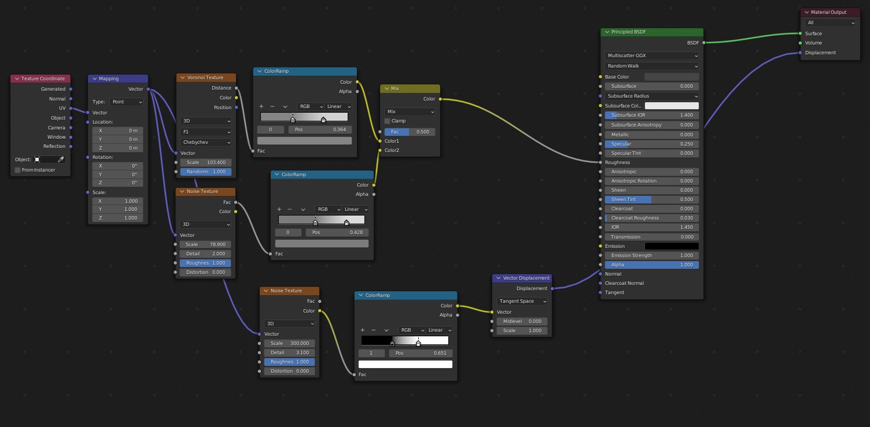The width and height of the screenshot is (870, 427).
Task: Click the BSDF output socket
Action: (704, 43)
